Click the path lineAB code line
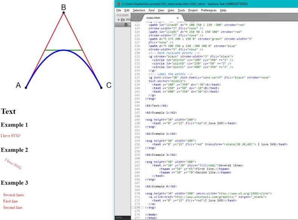The image size is (298, 220). click(x=197, y=25)
